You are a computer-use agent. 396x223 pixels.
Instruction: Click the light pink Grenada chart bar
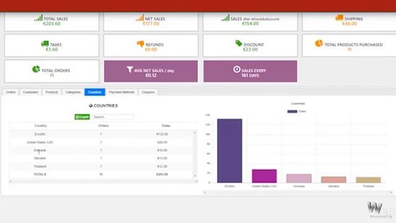click(299, 178)
